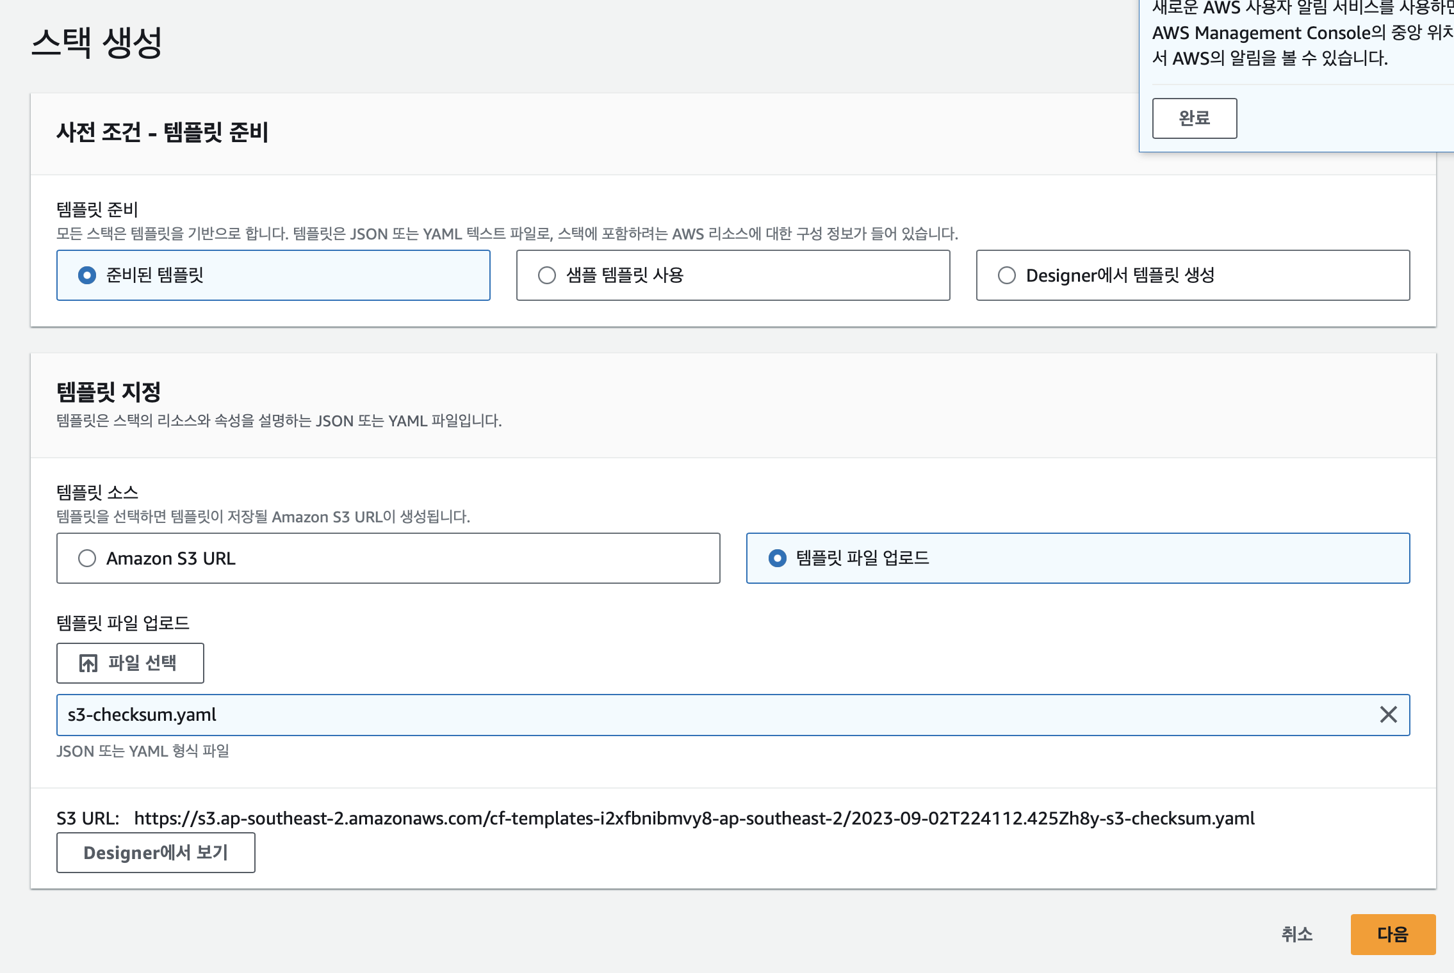Click the 사전 조건 - 템플릿 준비 section header
The image size is (1454, 973).
tap(162, 133)
